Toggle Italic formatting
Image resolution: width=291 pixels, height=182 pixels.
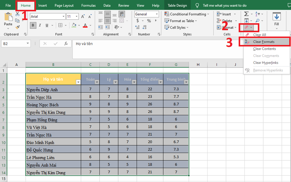[x=40, y=25]
